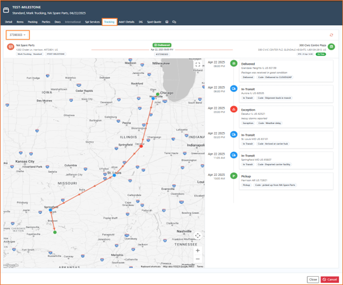343x285 pixels.
Task: Click the green Pickup flag icon
Action: tap(234, 176)
